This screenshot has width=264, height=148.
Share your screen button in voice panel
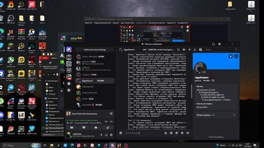(x=84, y=127)
